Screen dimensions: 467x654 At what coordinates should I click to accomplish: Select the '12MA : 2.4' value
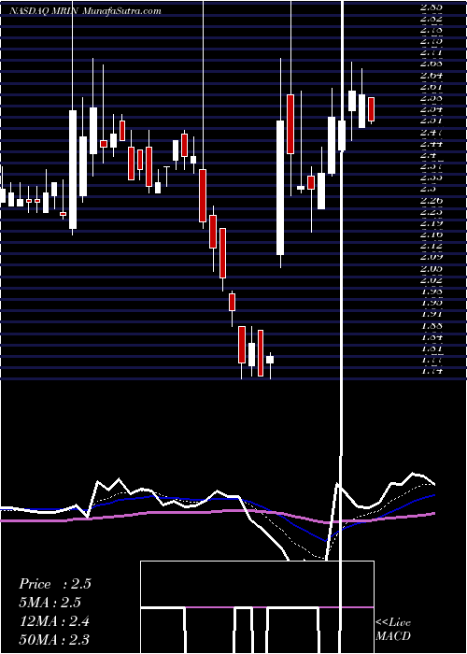click(x=54, y=620)
